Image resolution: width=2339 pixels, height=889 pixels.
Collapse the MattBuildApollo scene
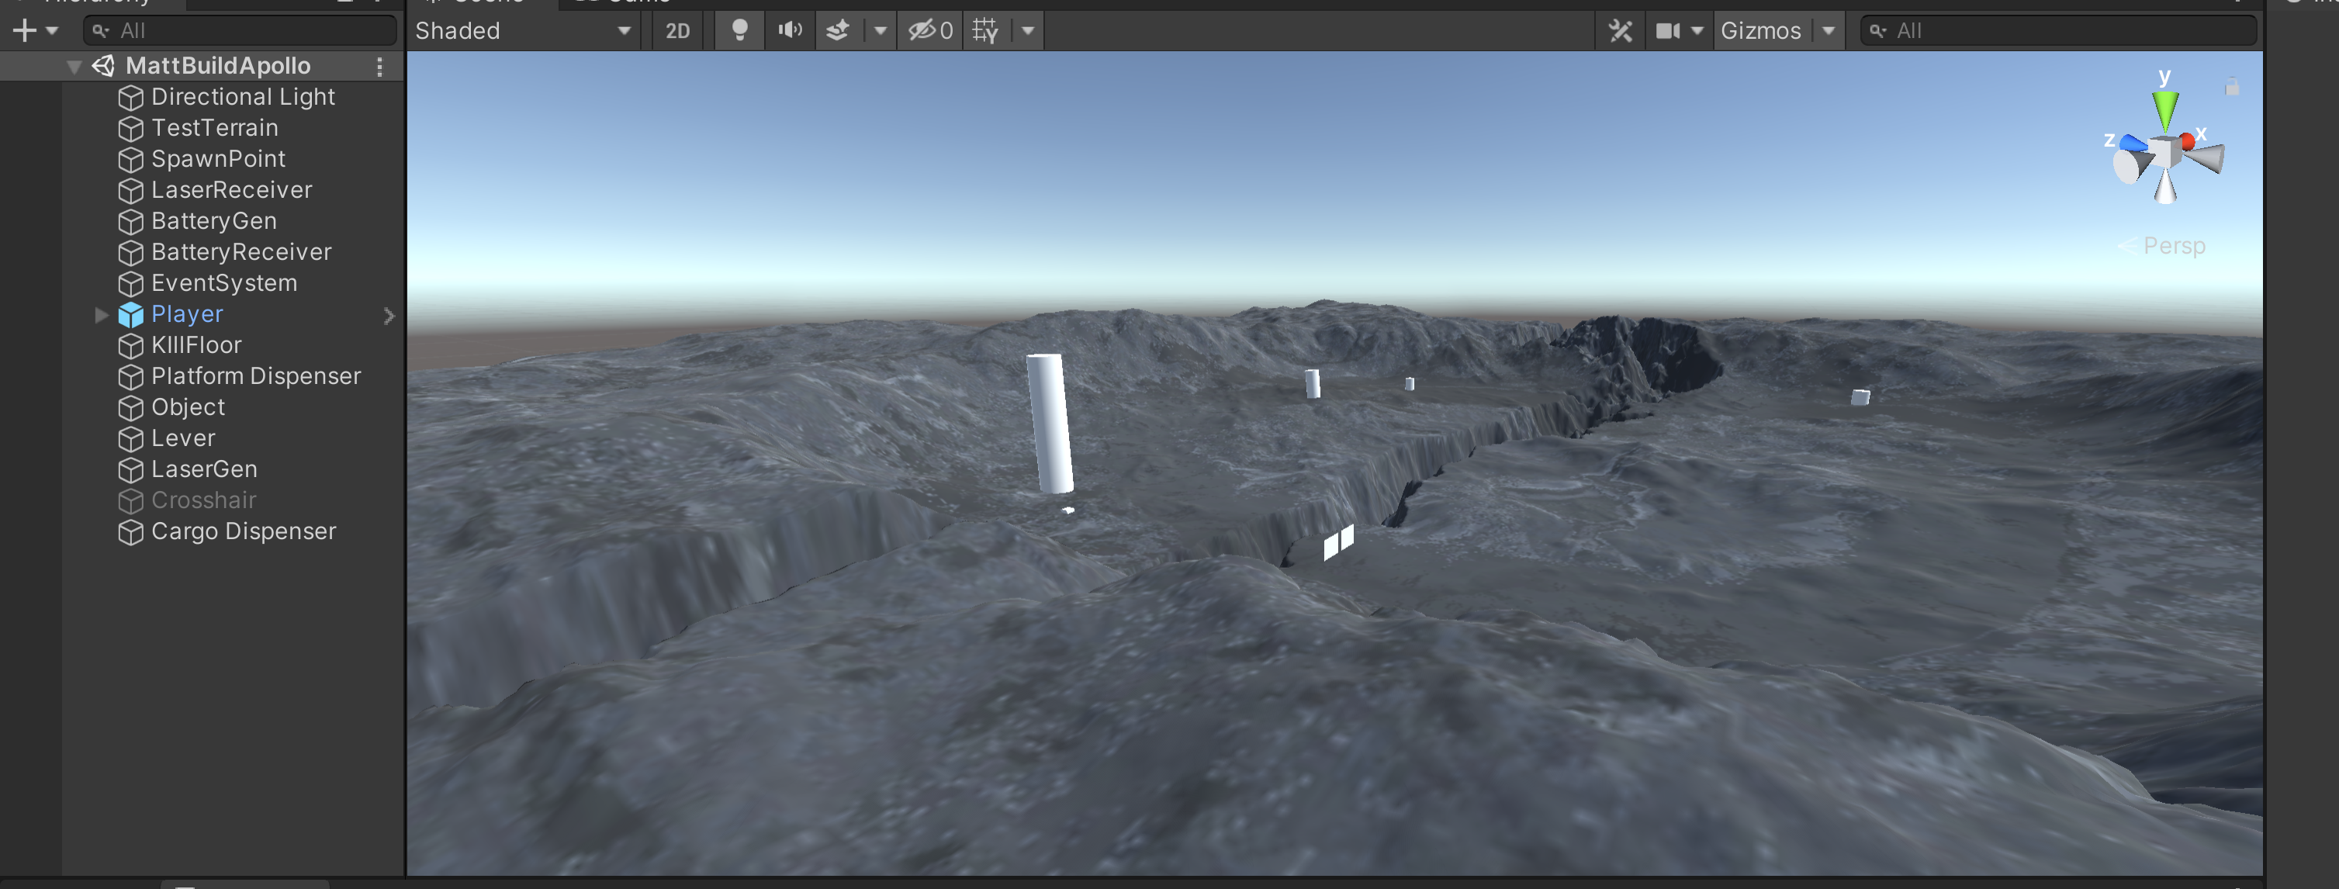[74, 66]
